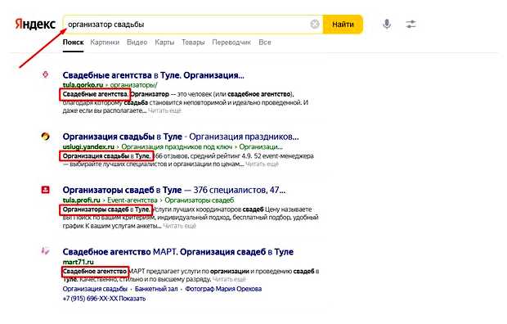Follow the 'Организаторы свадеб' breadcrumb link
Screen dimensions: 507x324
(x=200, y=200)
